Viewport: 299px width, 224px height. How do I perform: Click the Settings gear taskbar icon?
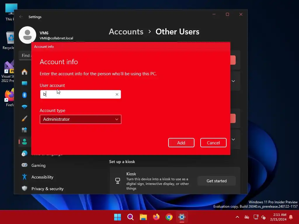(x=182, y=217)
